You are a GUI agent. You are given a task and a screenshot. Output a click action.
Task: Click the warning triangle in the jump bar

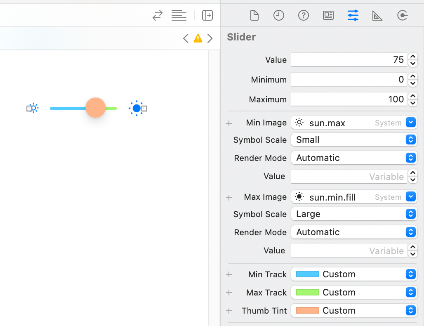coord(198,38)
